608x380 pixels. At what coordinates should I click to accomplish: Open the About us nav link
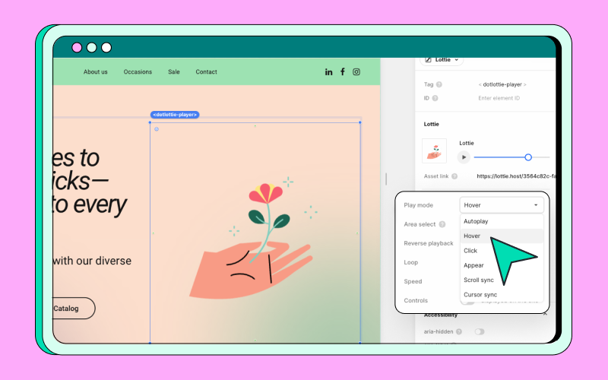pyautogui.click(x=96, y=71)
